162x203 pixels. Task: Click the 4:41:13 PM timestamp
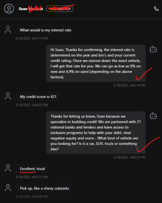32,38
